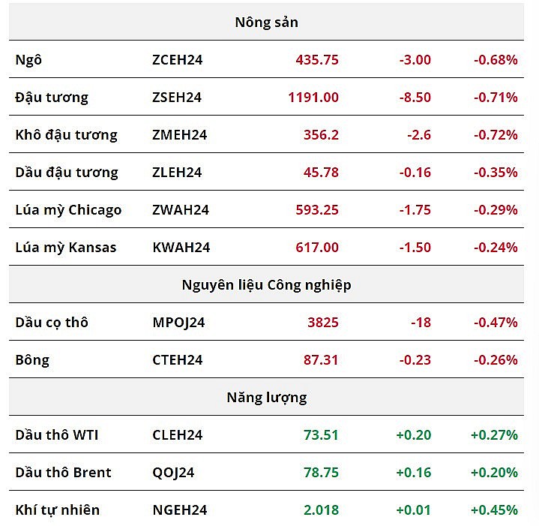The image size is (539, 526).
Task: Select the Lúa mỳ Kansas row
Action: tap(66, 248)
